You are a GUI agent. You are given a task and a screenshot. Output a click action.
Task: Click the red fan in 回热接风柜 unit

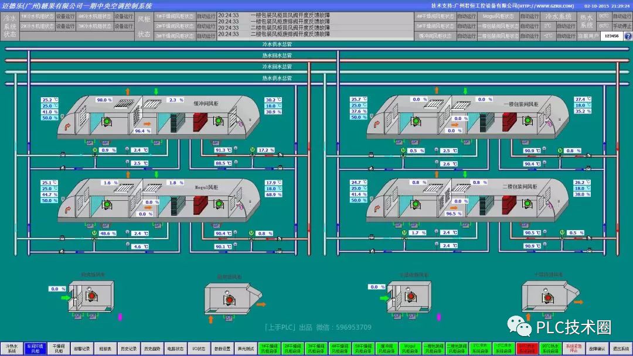tap(91, 296)
